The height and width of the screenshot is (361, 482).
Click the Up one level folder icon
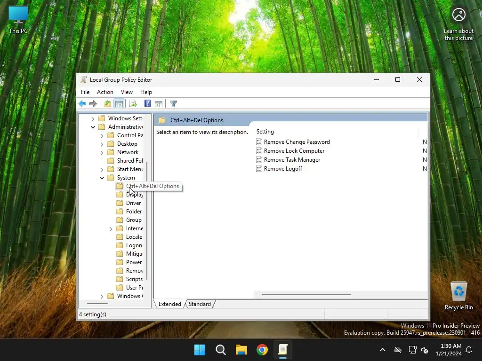[x=108, y=104]
